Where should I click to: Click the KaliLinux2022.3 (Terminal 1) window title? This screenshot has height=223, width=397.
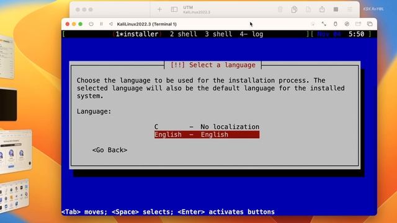(146, 24)
